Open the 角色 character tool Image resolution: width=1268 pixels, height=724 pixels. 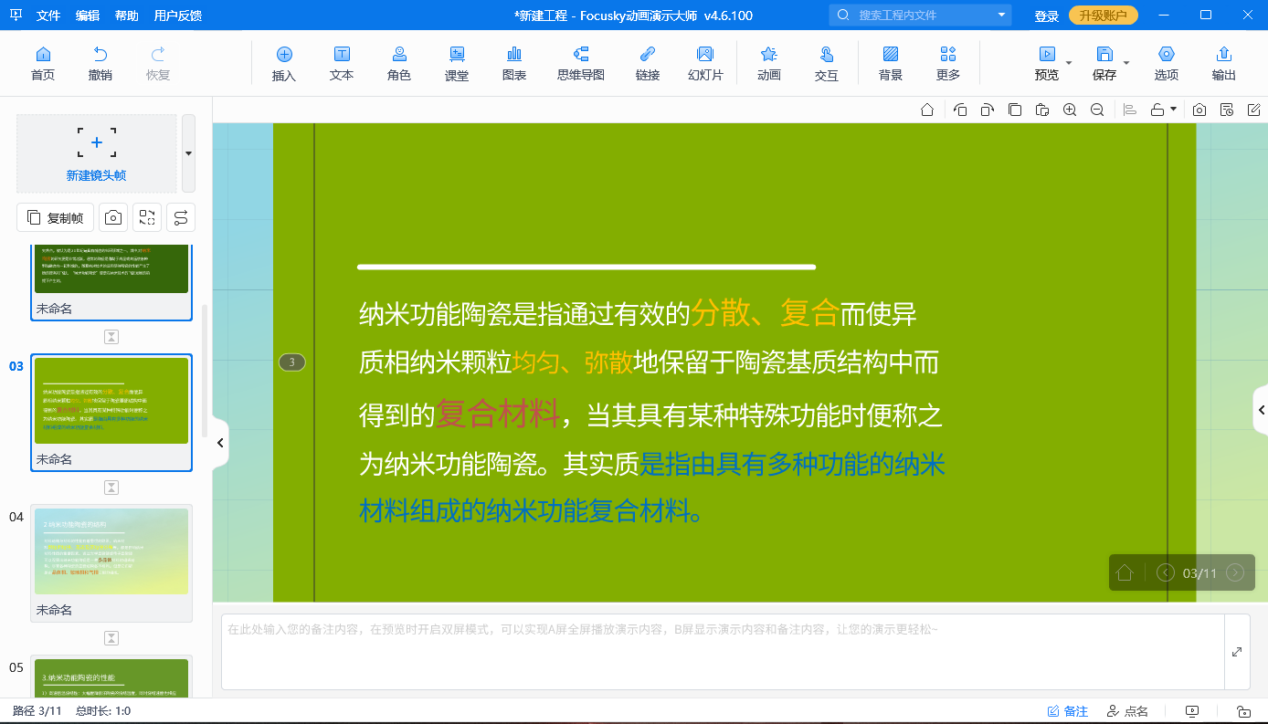tap(399, 64)
